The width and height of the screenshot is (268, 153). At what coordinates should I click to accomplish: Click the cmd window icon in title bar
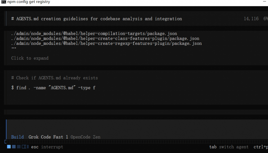tap(4, 2)
